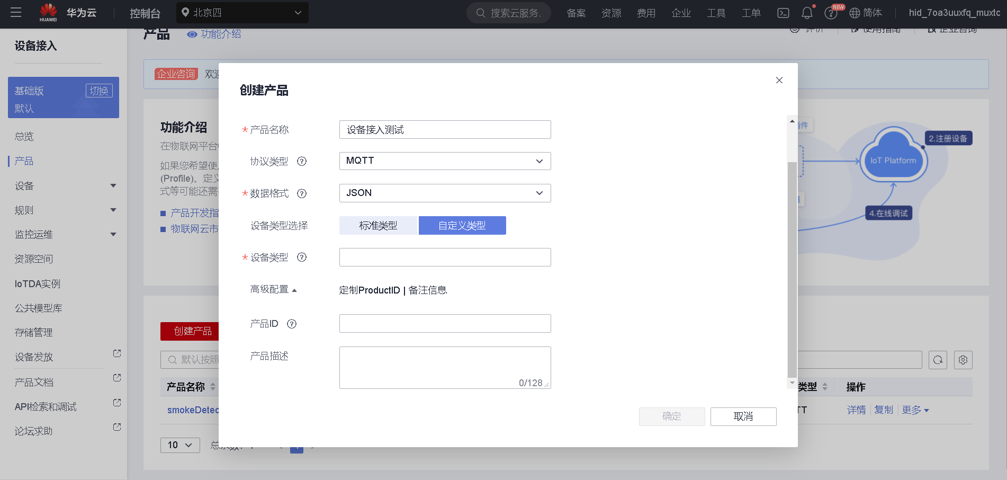Switch language using the globe icon
Viewport: 1007px width, 480px height.
coord(855,13)
